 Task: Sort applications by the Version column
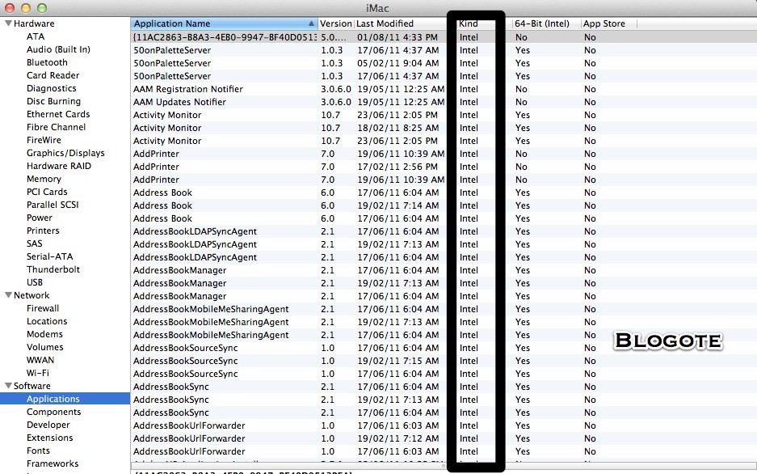tap(334, 23)
